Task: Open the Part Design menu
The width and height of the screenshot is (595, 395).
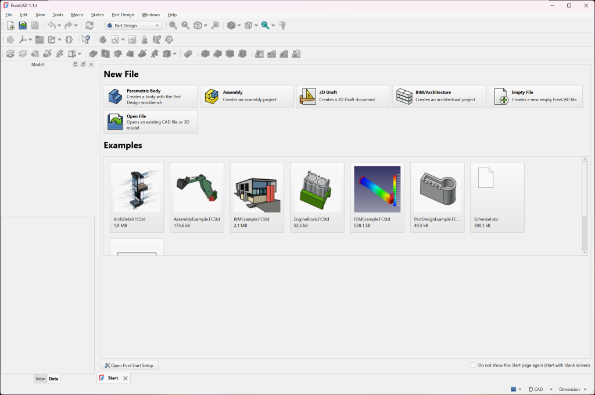Action: click(x=123, y=15)
